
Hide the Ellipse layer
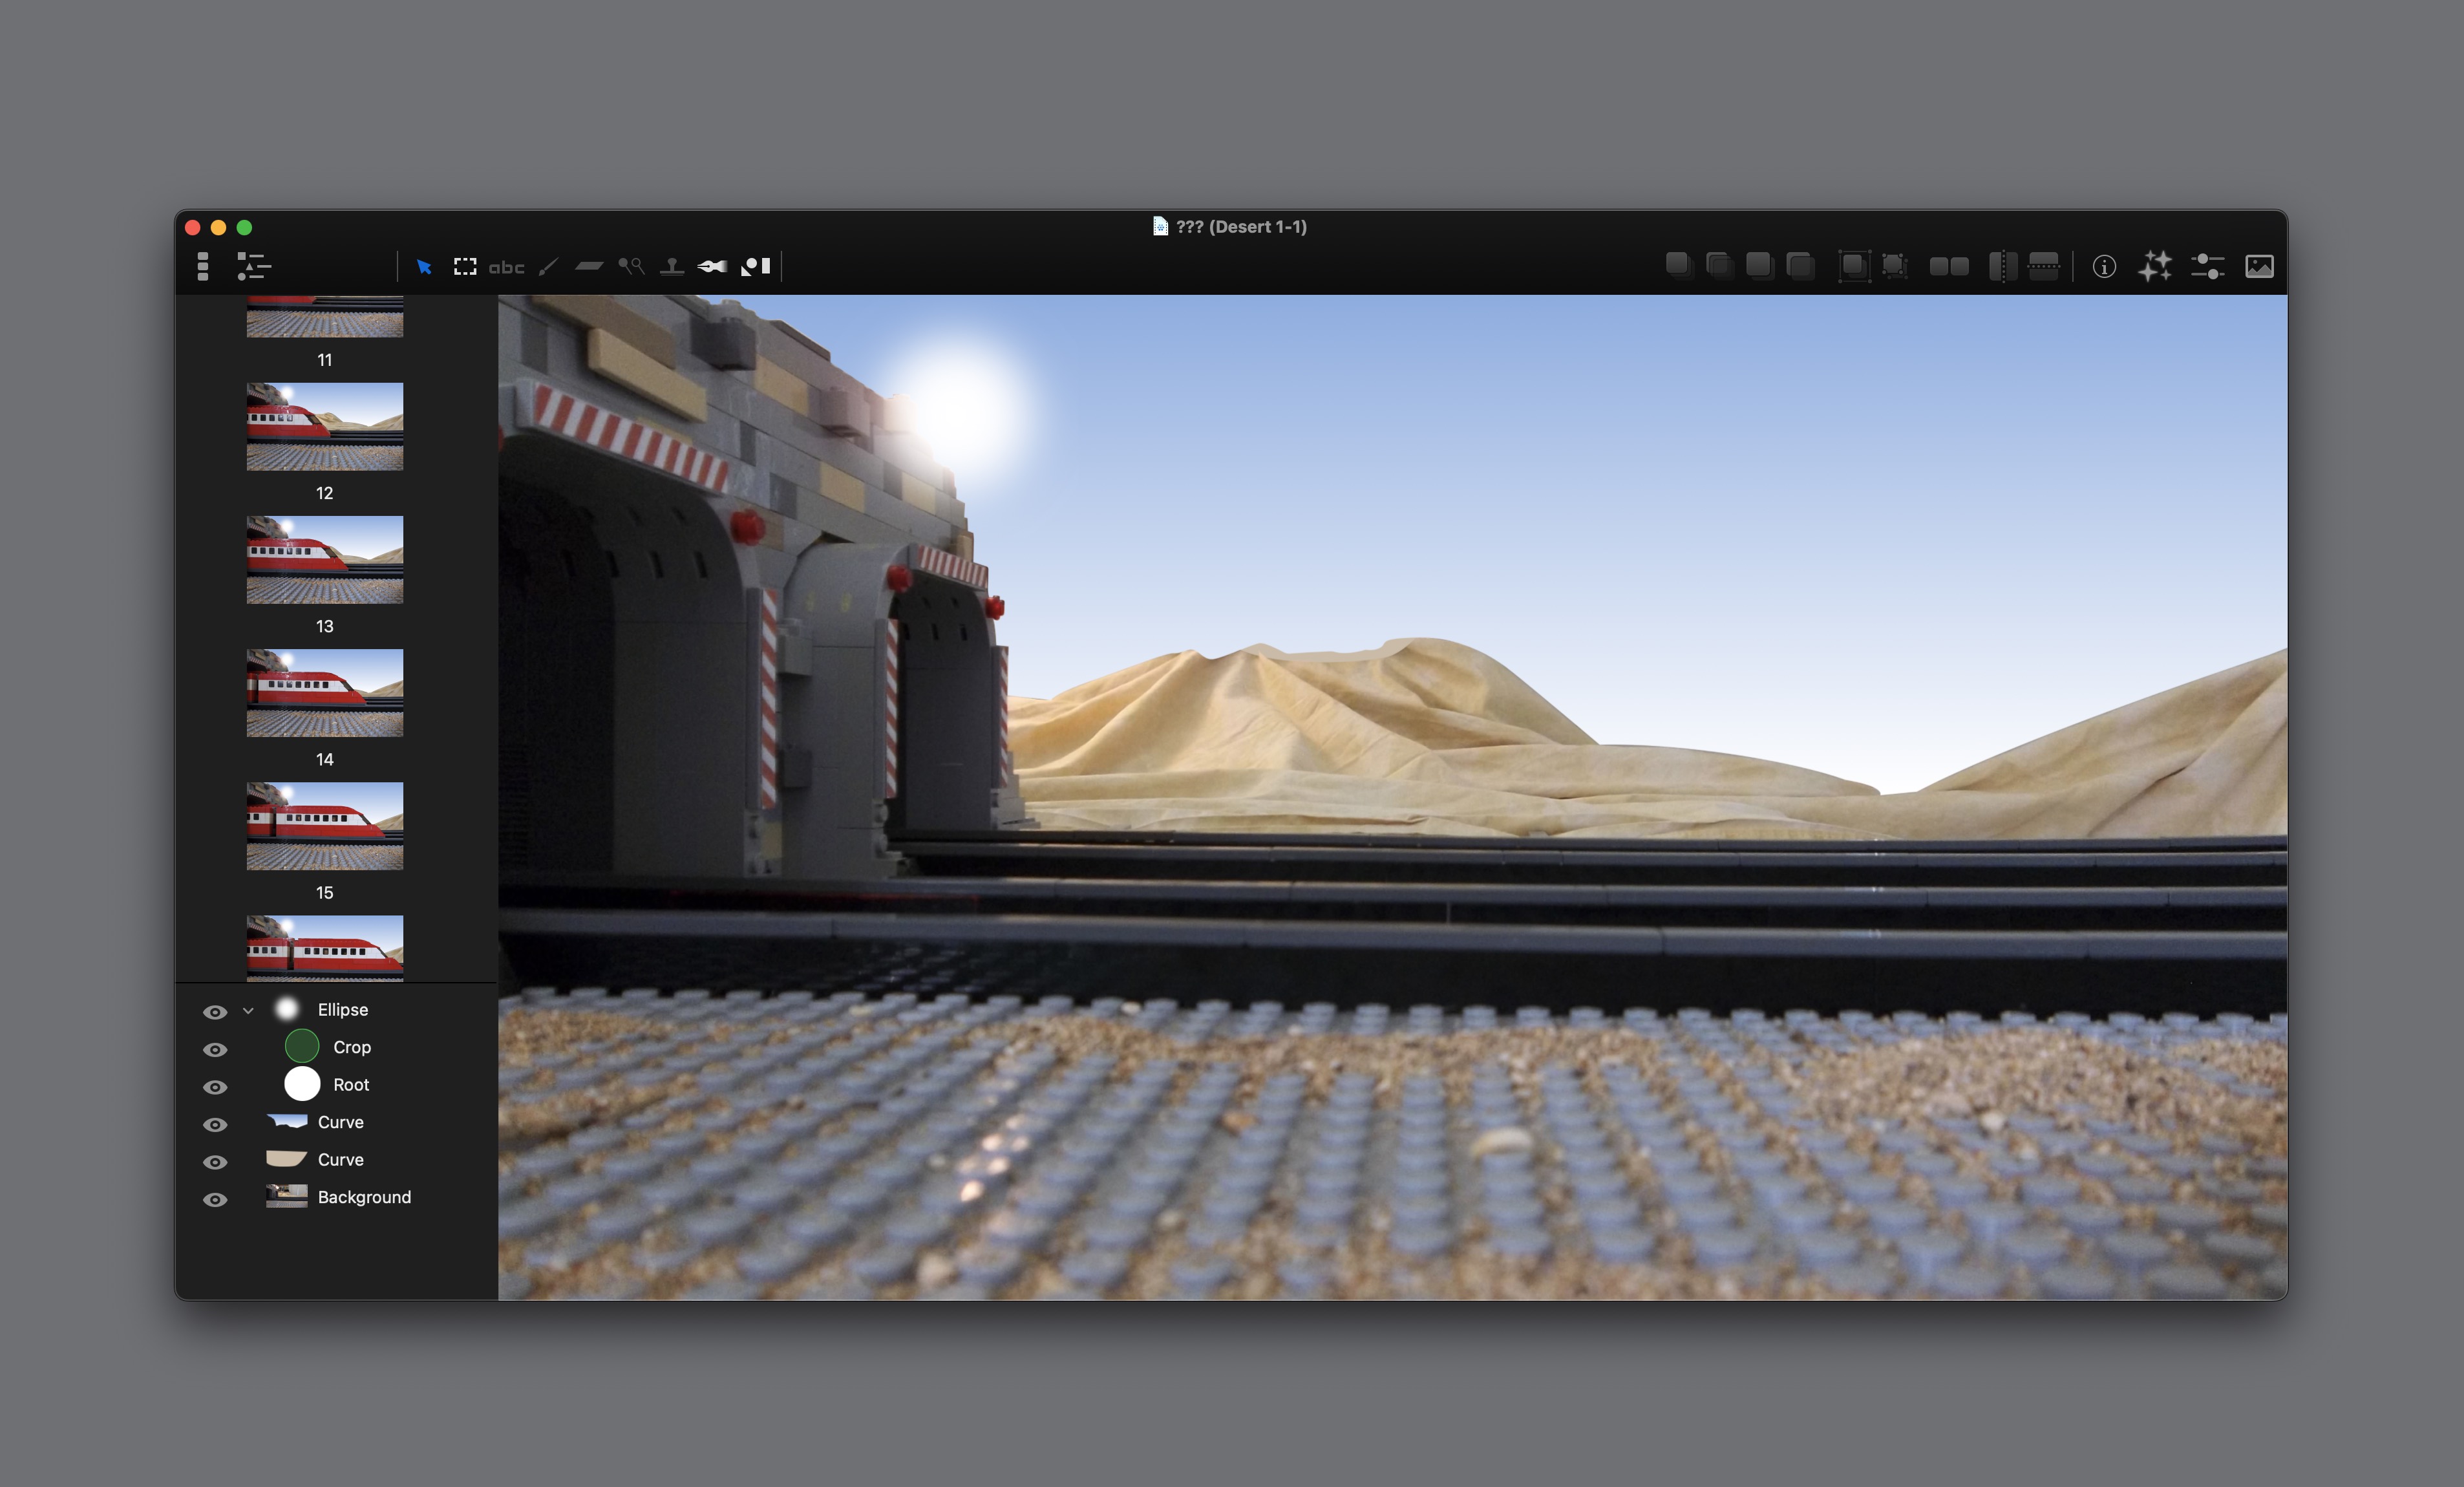click(215, 1012)
